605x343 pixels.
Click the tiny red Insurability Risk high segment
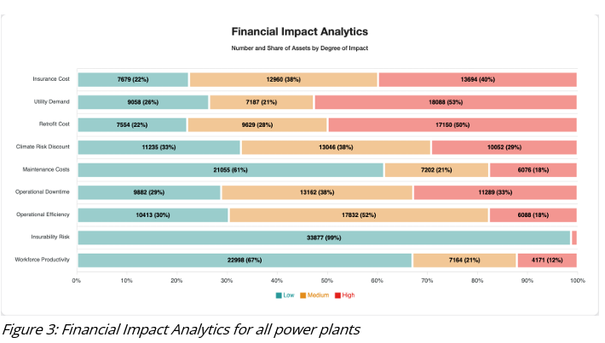pos(574,237)
